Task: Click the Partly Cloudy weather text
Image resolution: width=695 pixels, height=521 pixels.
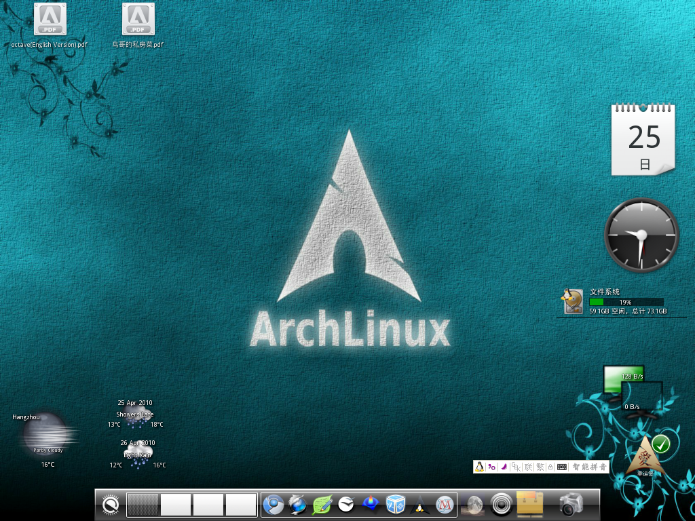Action: tap(48, 450)
